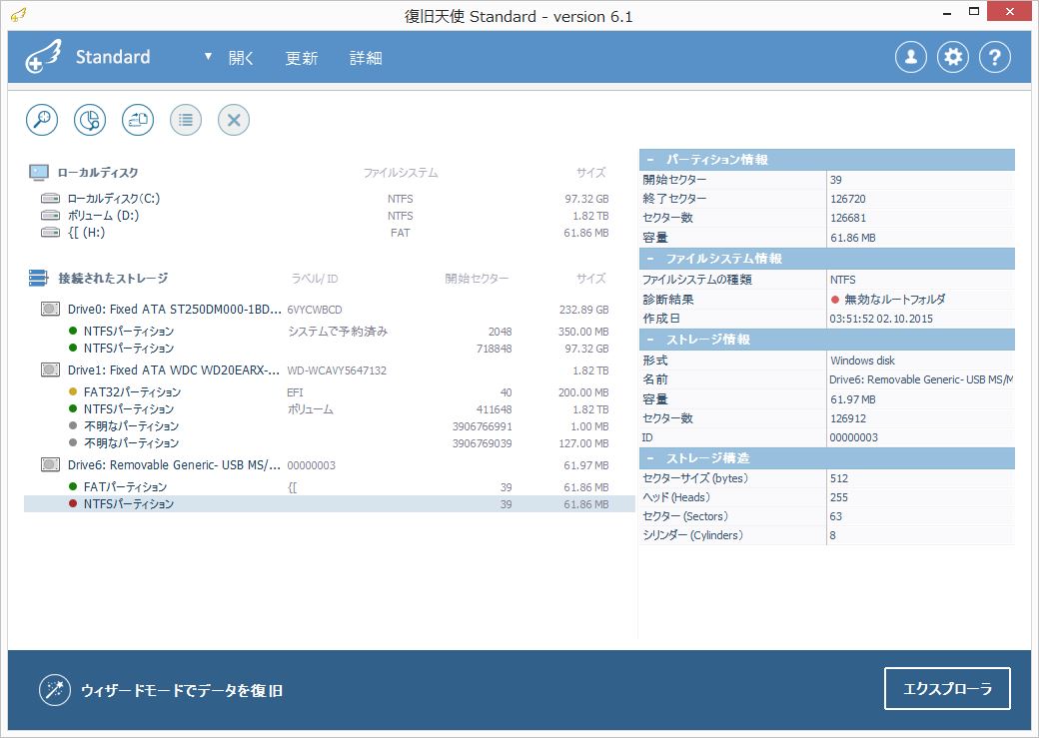Click ウィザードモードでデータを復旧 link
The image size is (1039, 738).
coord(182,690)
